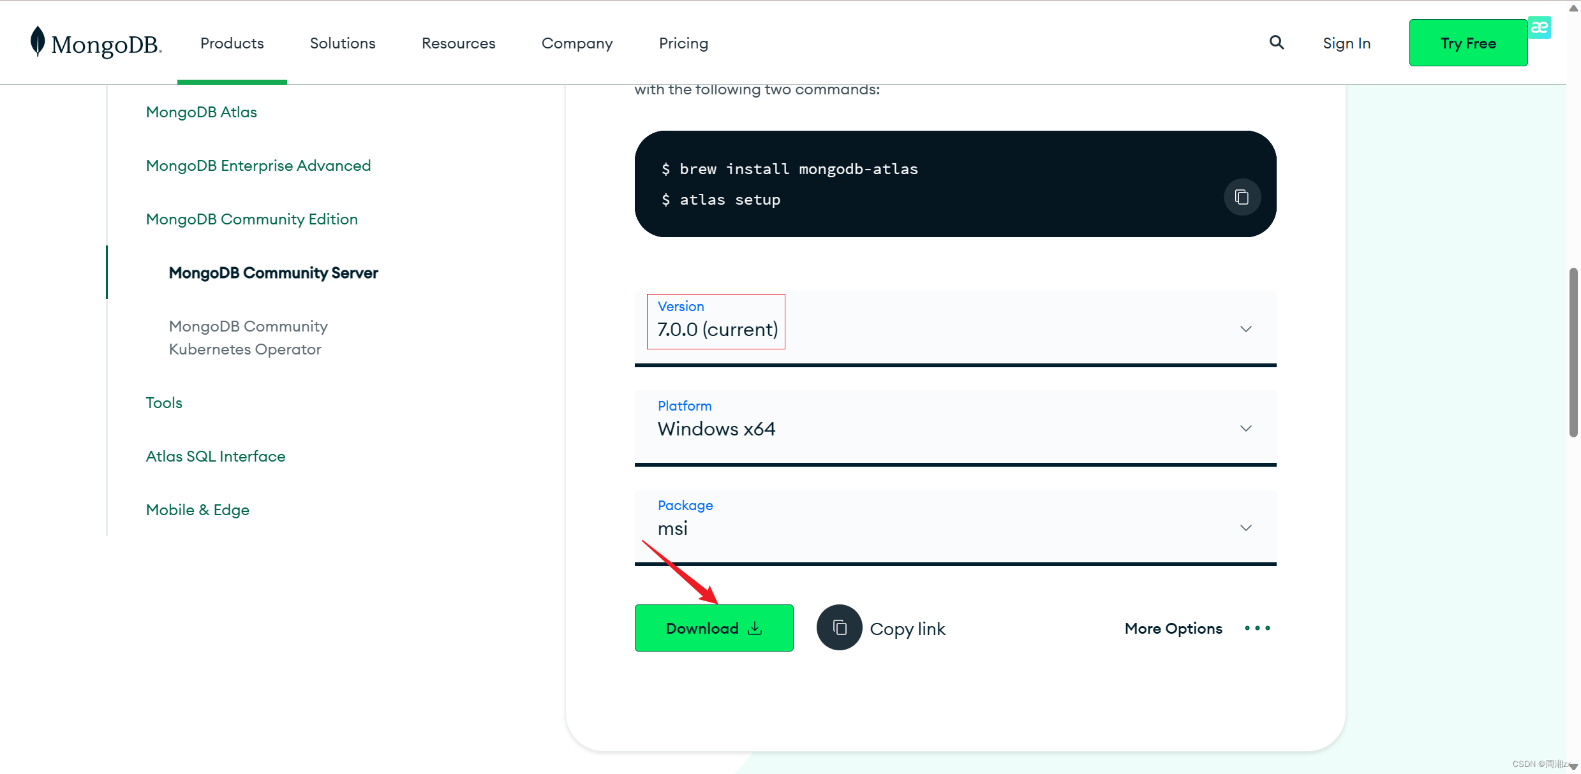This screenshot has width=1581, height=774.
Task: Open the Solutions menu
Action: tap(343, 43)
